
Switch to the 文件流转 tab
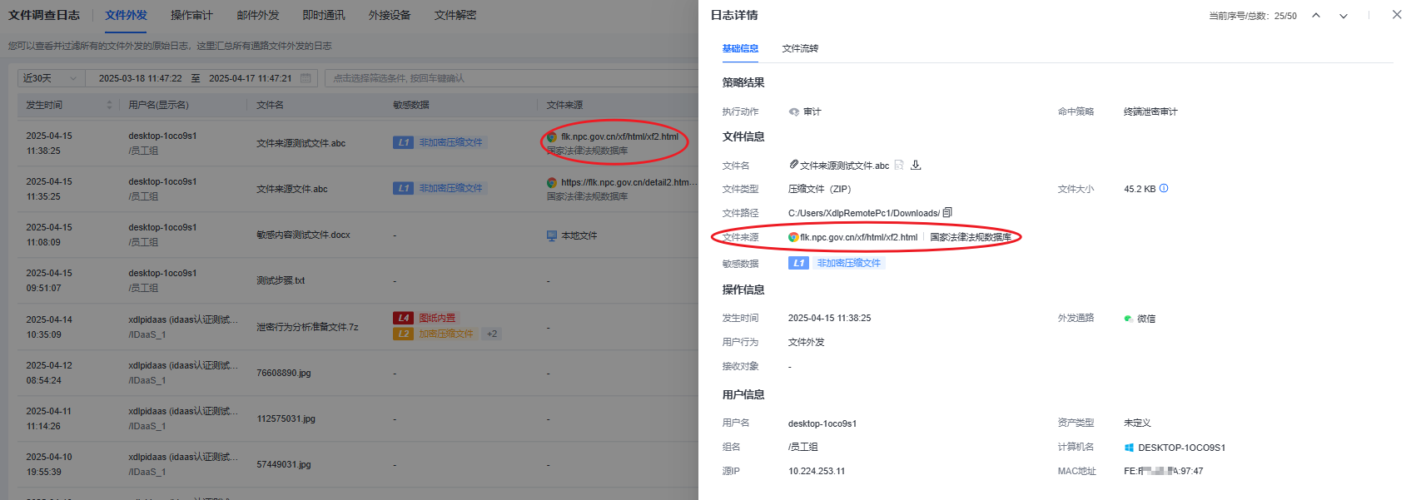point(800,48)
